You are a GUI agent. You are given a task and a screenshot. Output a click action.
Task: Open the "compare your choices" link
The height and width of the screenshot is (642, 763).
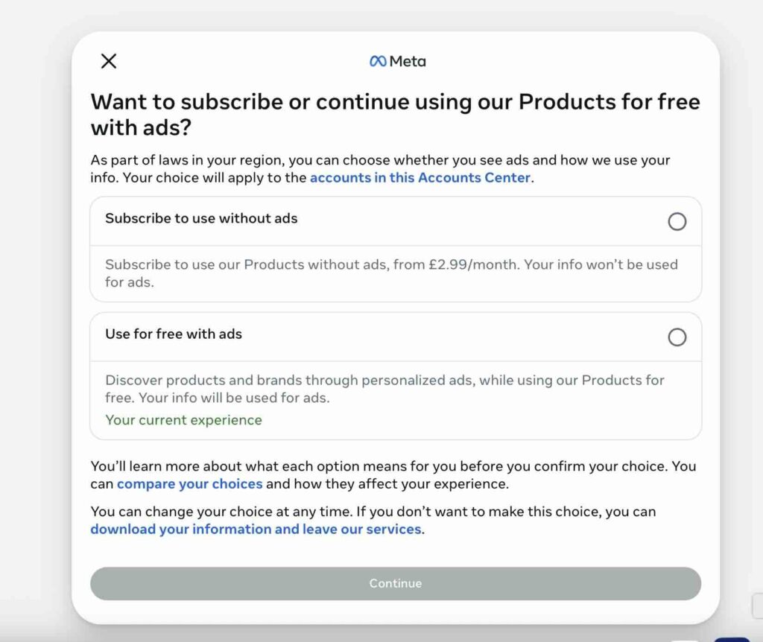coord(189,483)
